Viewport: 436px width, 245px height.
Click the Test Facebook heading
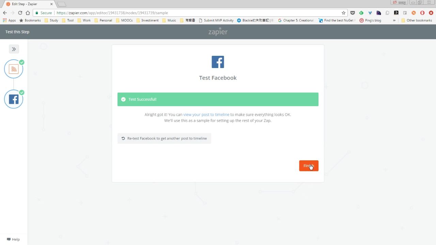(218, 78)
